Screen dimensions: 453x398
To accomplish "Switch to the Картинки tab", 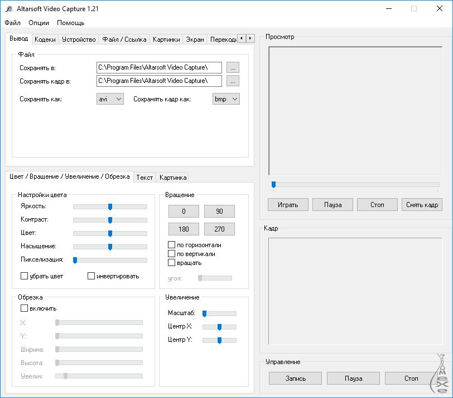I will point(166,40).
